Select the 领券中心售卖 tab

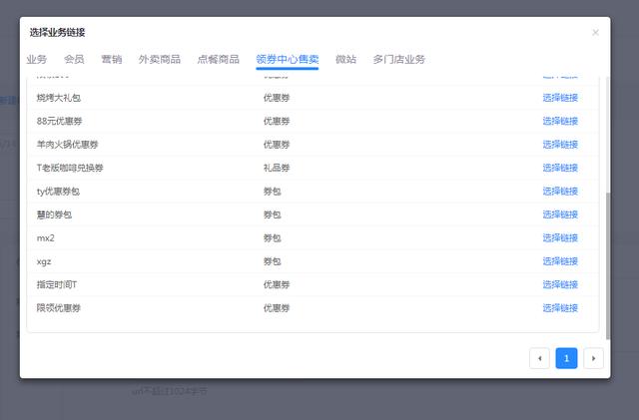[288, 60]
